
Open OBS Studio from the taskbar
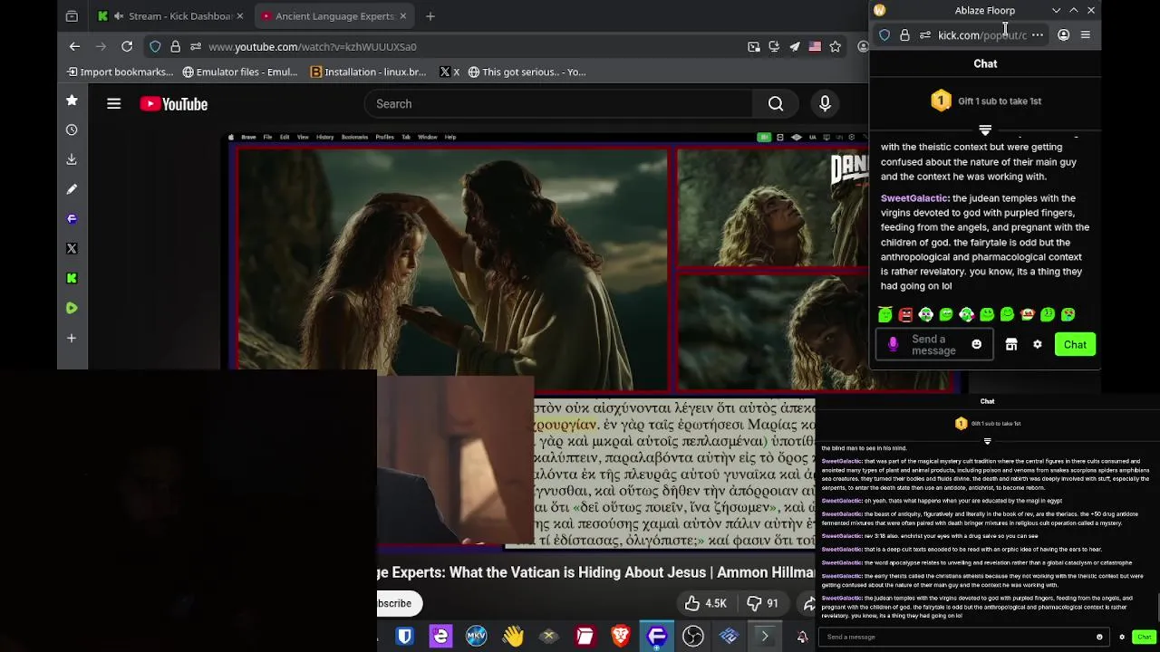click(x=693, y=637)
